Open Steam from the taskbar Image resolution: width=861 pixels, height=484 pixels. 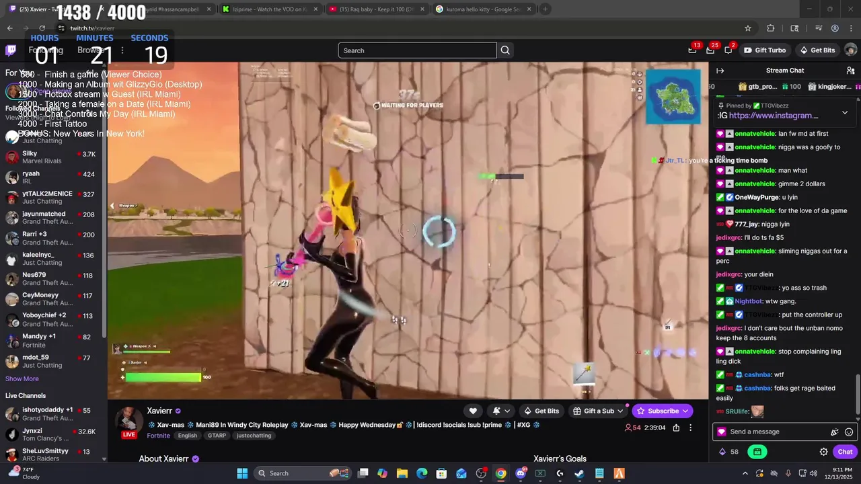coord(579,473)
